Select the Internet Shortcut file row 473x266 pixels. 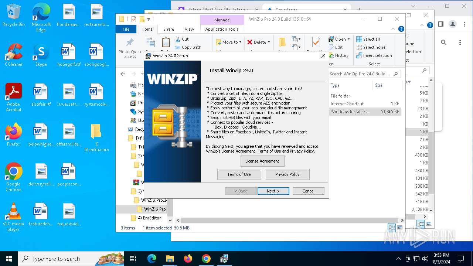365,104
